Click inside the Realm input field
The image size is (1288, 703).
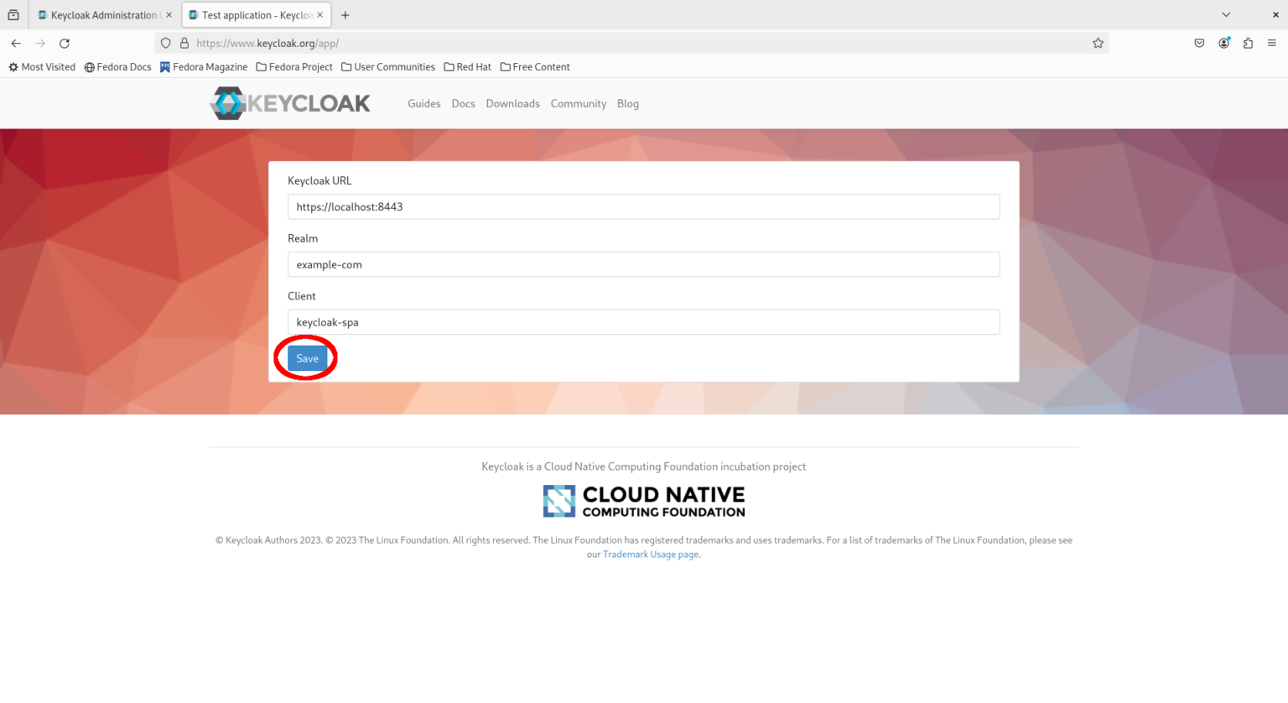(644, 264)
